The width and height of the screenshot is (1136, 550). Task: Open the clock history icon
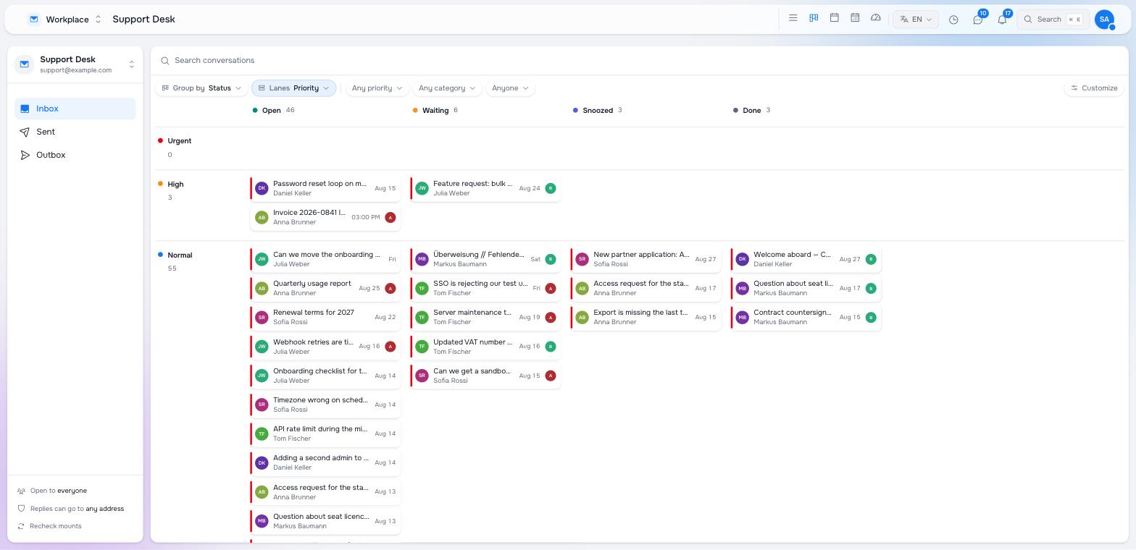click(x=953, y=20)
